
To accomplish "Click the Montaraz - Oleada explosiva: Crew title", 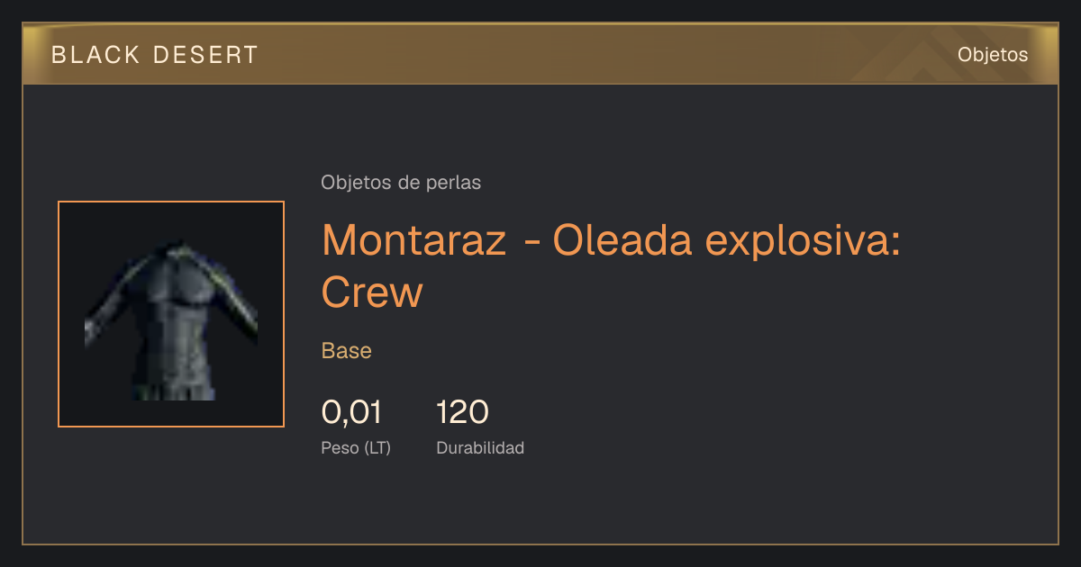I will [x=612, y=265].
